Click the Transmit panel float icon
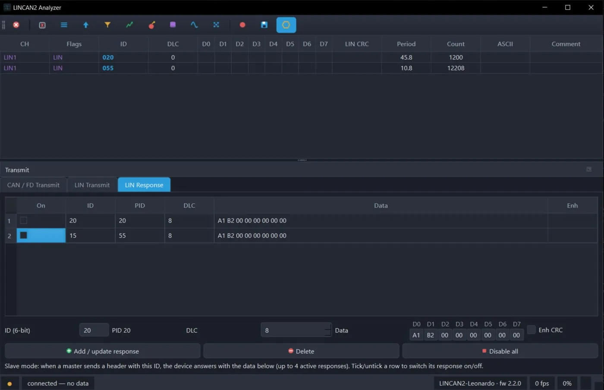Screen dimensions: 604x390 click(x=589, y=169)
